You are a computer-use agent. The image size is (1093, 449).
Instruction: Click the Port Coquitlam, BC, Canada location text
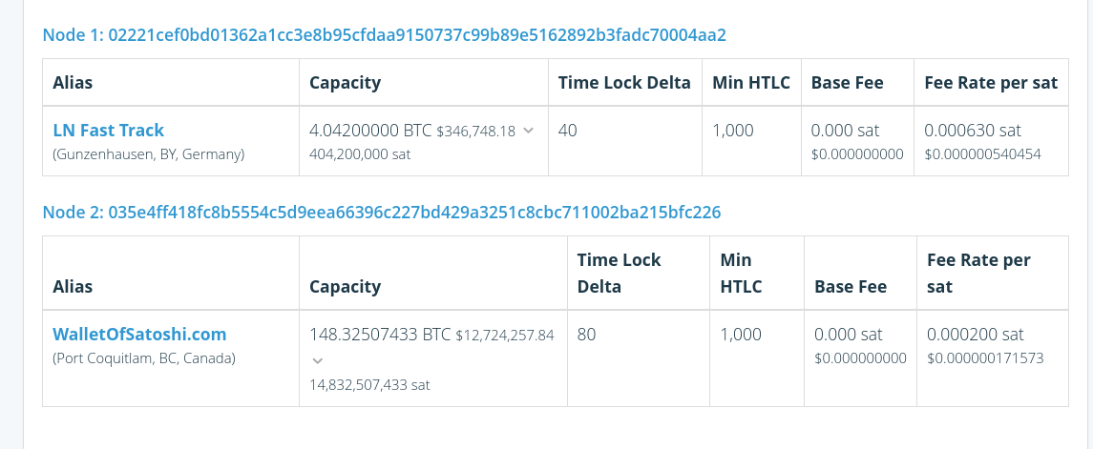(144, 358)
